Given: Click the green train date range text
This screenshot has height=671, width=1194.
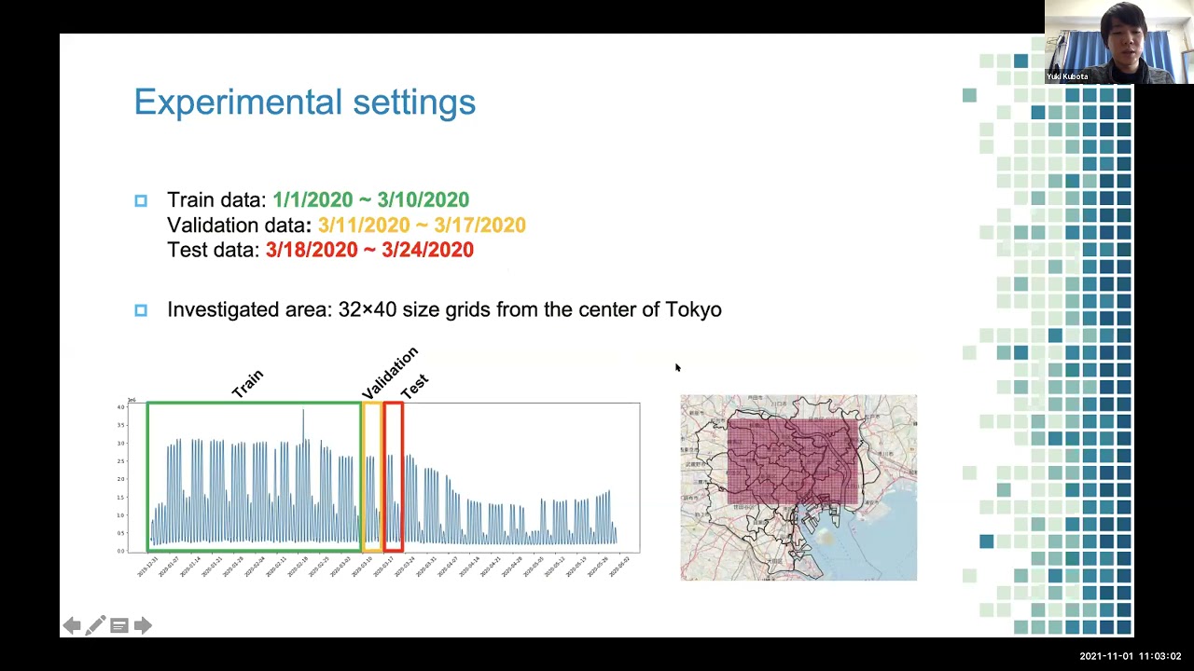Looking at the screenshot, I should point(371,199).
